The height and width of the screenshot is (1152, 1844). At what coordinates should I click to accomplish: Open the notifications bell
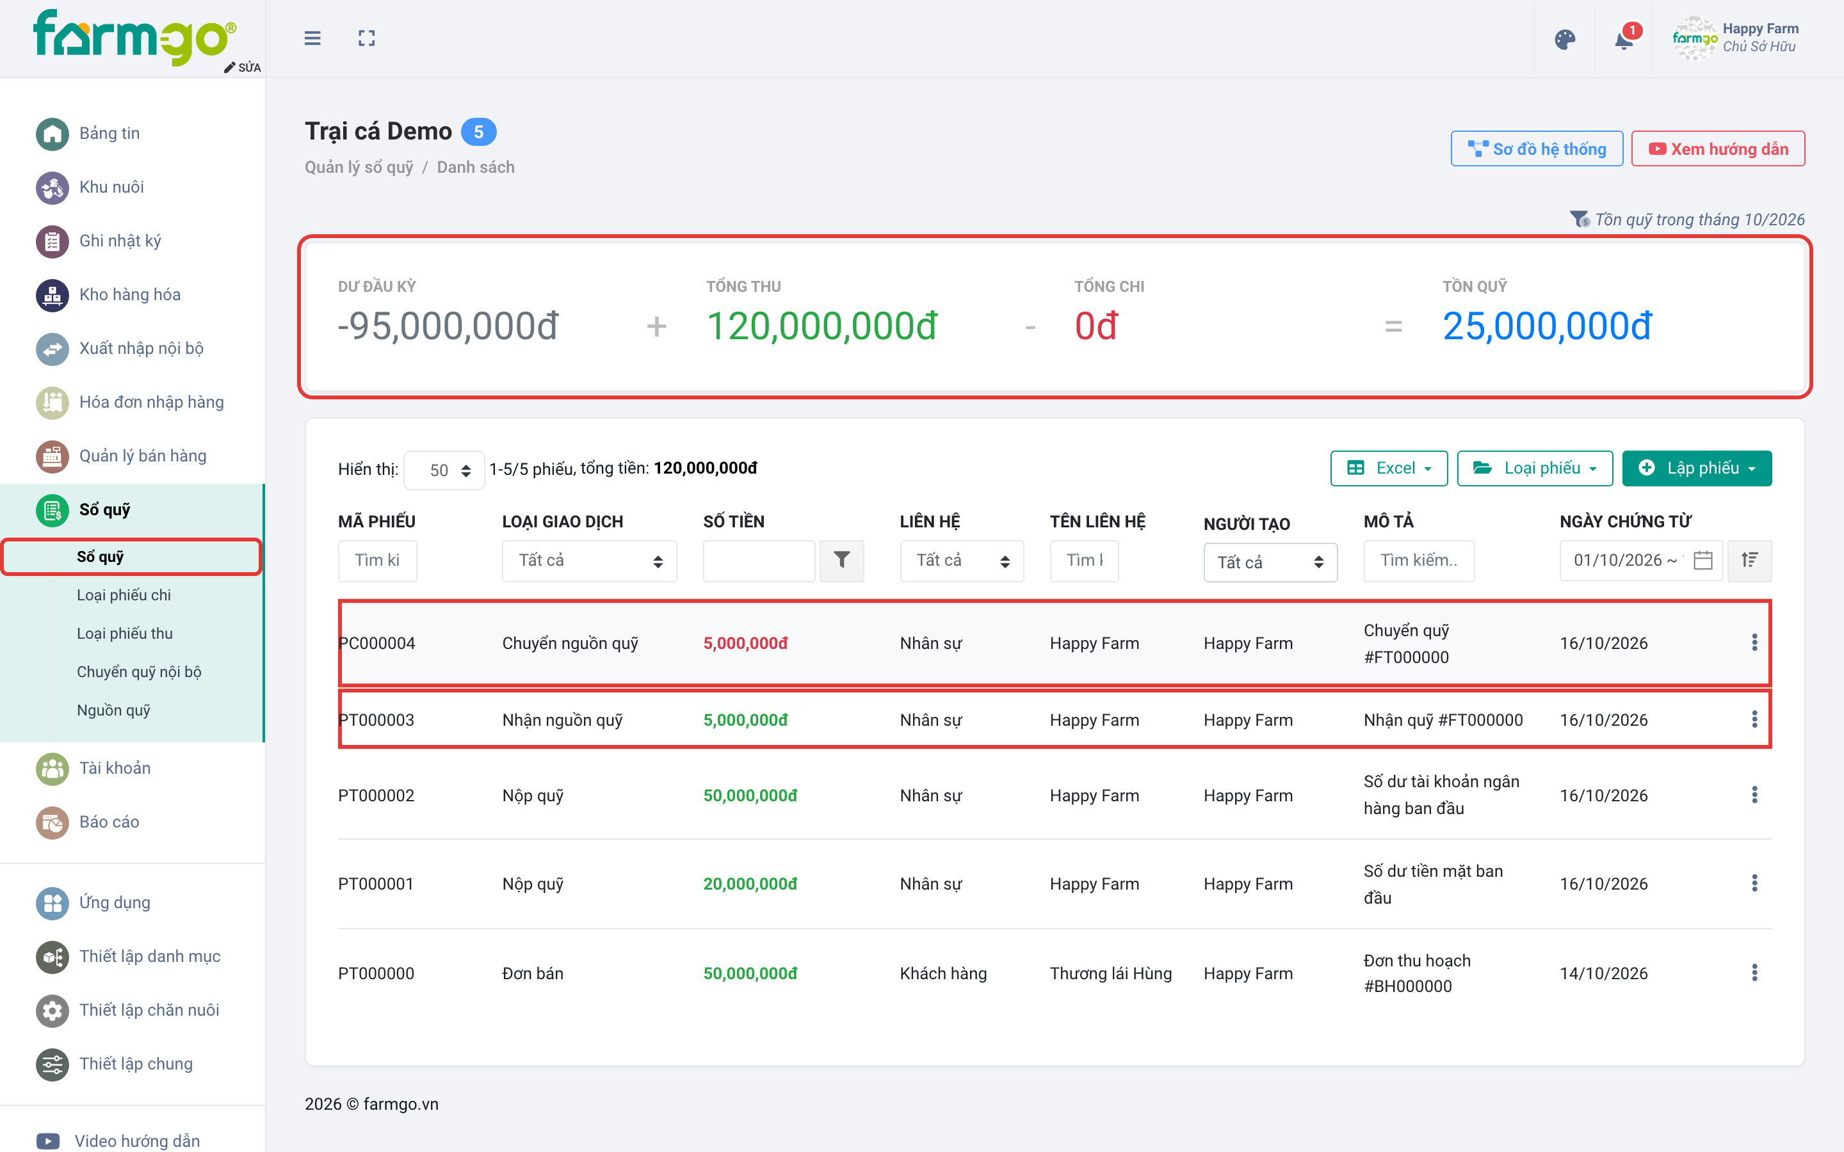click(x=1624, y=40)
